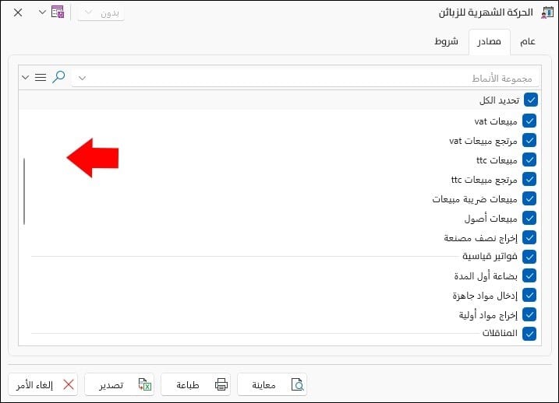The height and width of the screenshot is (403, 559).
Task: Click the معاينة preview button
Action: (272, 384)
